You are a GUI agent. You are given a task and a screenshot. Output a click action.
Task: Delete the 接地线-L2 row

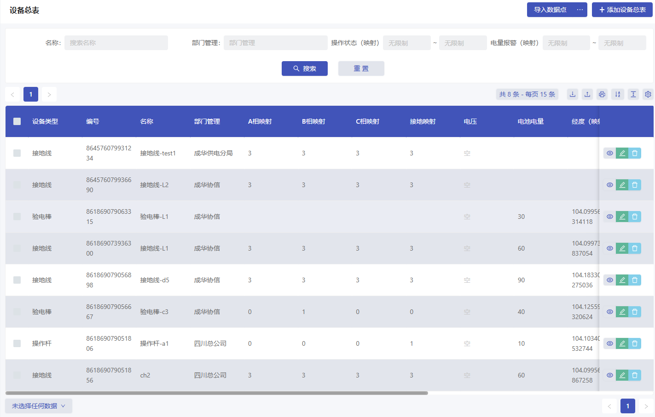pos(635,185)
